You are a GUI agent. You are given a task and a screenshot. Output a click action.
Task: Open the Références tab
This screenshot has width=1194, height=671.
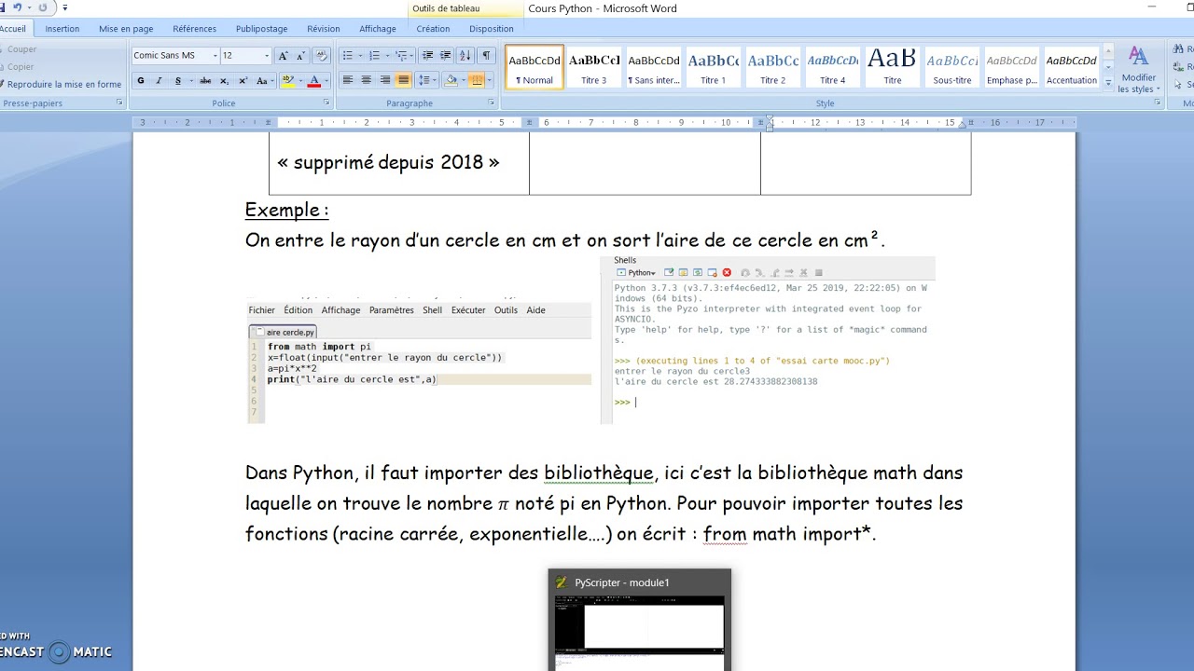pyautogui.click(x=194, y=29)
